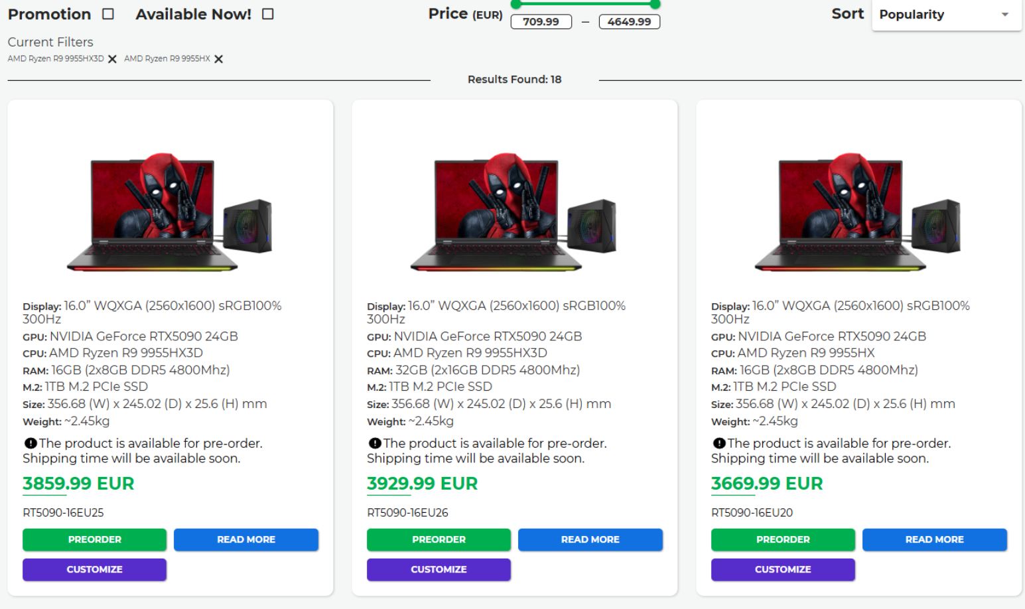
Task: Grab the right price slider handle
Action: pyautogui.click(x=655, y=4)
